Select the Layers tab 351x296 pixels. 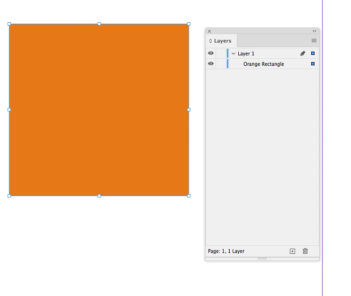(221, 41)
